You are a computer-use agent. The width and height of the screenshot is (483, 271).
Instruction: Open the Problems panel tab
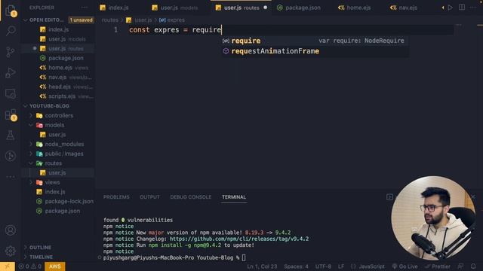pos(116,197)
